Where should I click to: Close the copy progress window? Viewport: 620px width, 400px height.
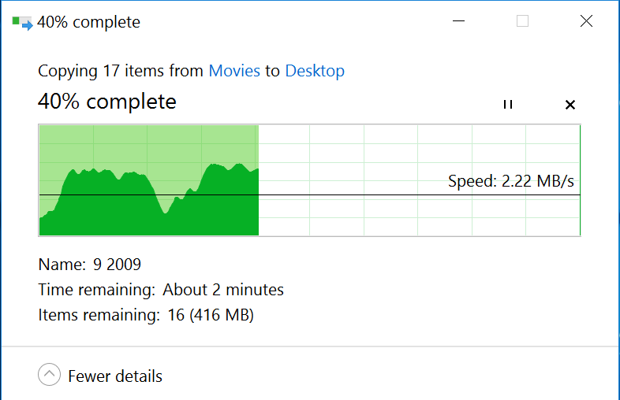[x=586, y=21]
